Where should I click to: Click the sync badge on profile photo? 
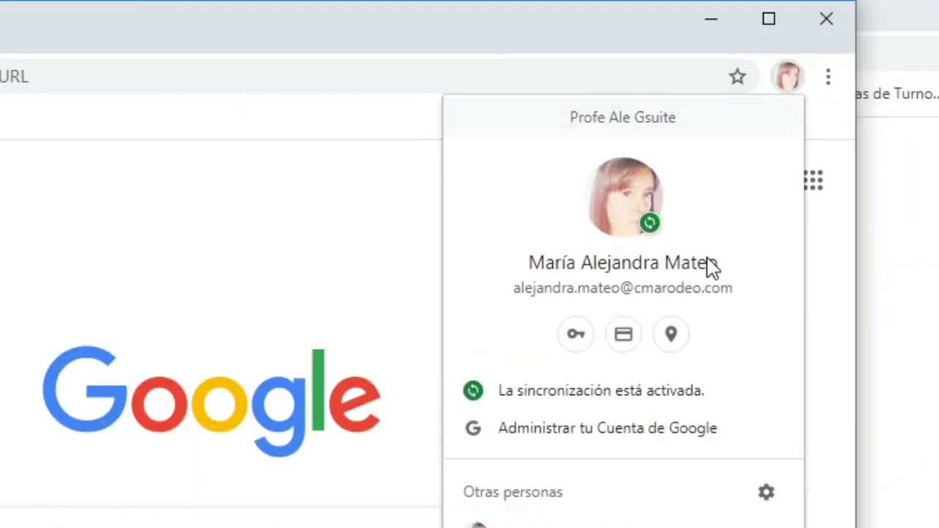[x=649, y=223]
